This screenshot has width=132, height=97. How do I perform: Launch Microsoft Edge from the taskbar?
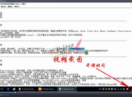tap(8, 89)
